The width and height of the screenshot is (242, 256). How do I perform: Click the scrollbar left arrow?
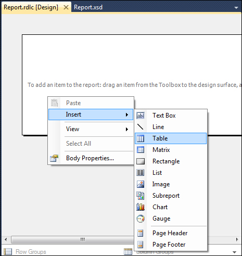(x=6, y=239)
